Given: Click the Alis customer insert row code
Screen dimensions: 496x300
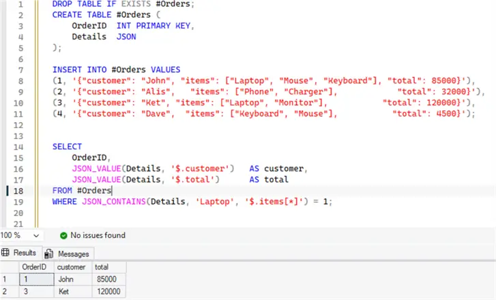Looking at the screenshot, I should (x=269, y=91).
